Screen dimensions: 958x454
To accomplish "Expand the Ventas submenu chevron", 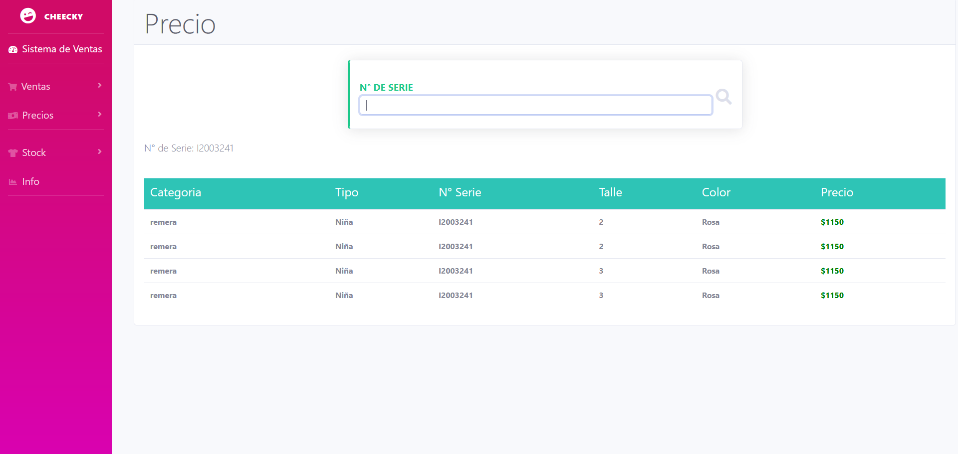I will point(99,85).
